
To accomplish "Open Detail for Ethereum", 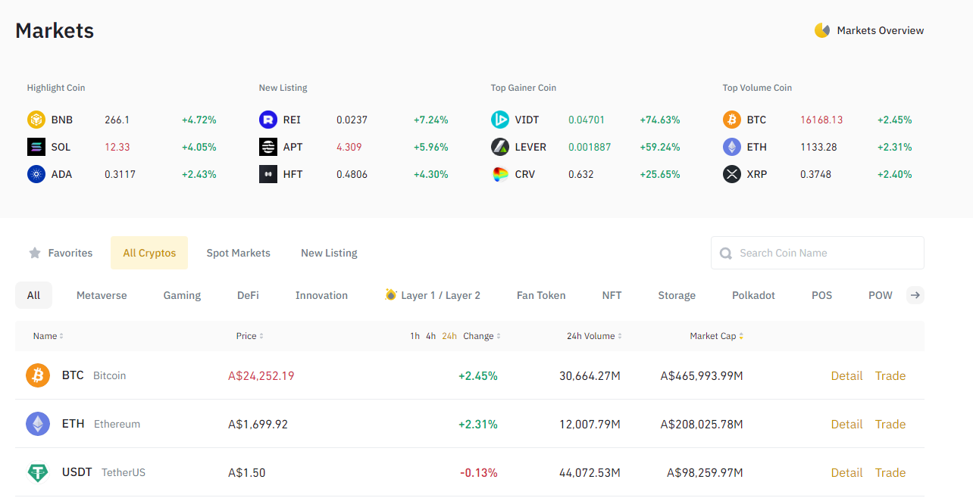I will tap(846, 424).
